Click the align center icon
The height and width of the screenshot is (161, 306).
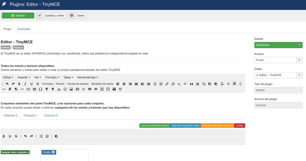pyautogui.click(x=124, y=84)
